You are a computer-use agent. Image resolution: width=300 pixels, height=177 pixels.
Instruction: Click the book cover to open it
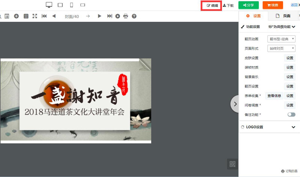(x=76, y=100)
